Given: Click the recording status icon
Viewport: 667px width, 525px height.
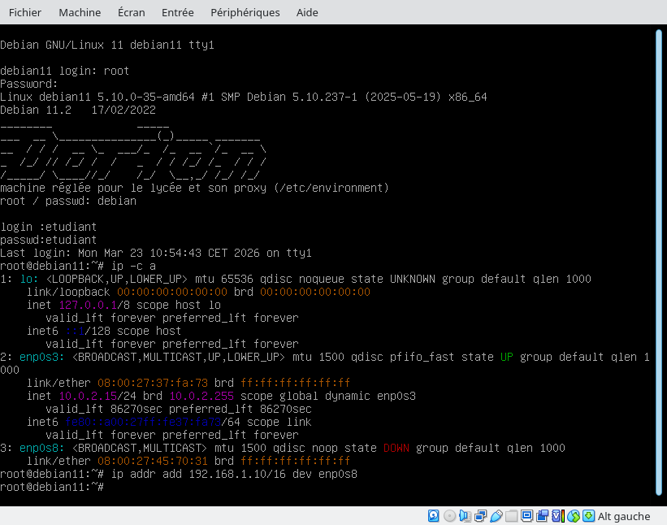Looking at the screenshot, I should [542, 516].
